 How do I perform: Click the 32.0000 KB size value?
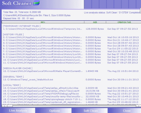92,96
